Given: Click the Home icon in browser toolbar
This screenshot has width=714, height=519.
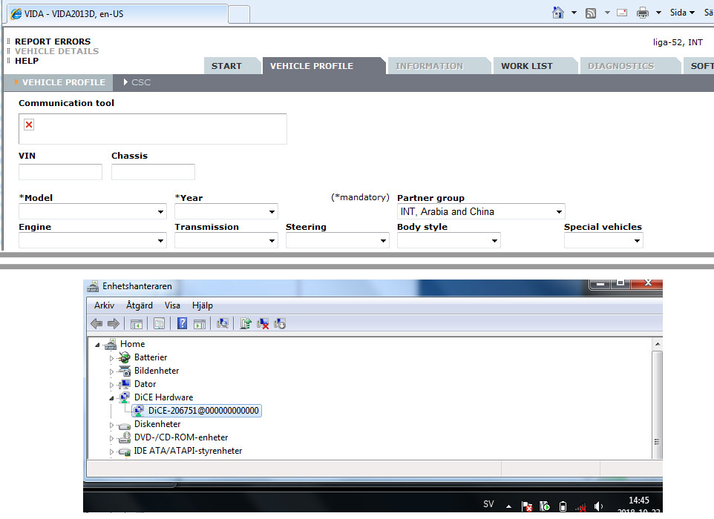Looking at the screenshot, I should [x=558, y=13].
